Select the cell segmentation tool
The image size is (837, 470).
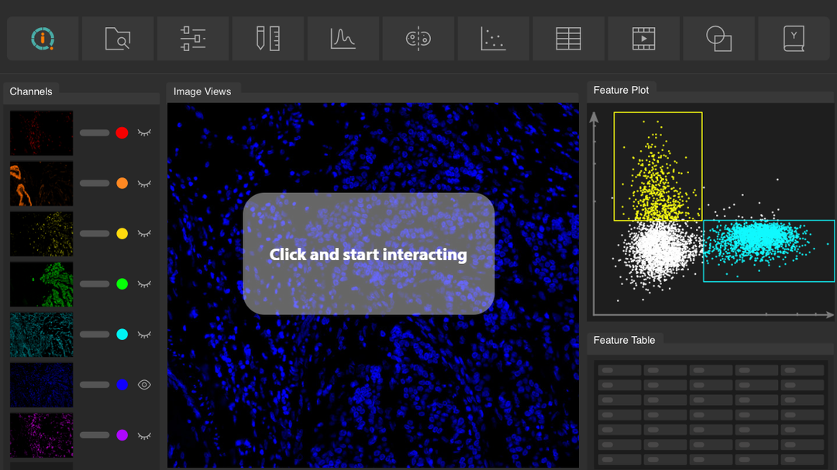click(x=418, y=38)
